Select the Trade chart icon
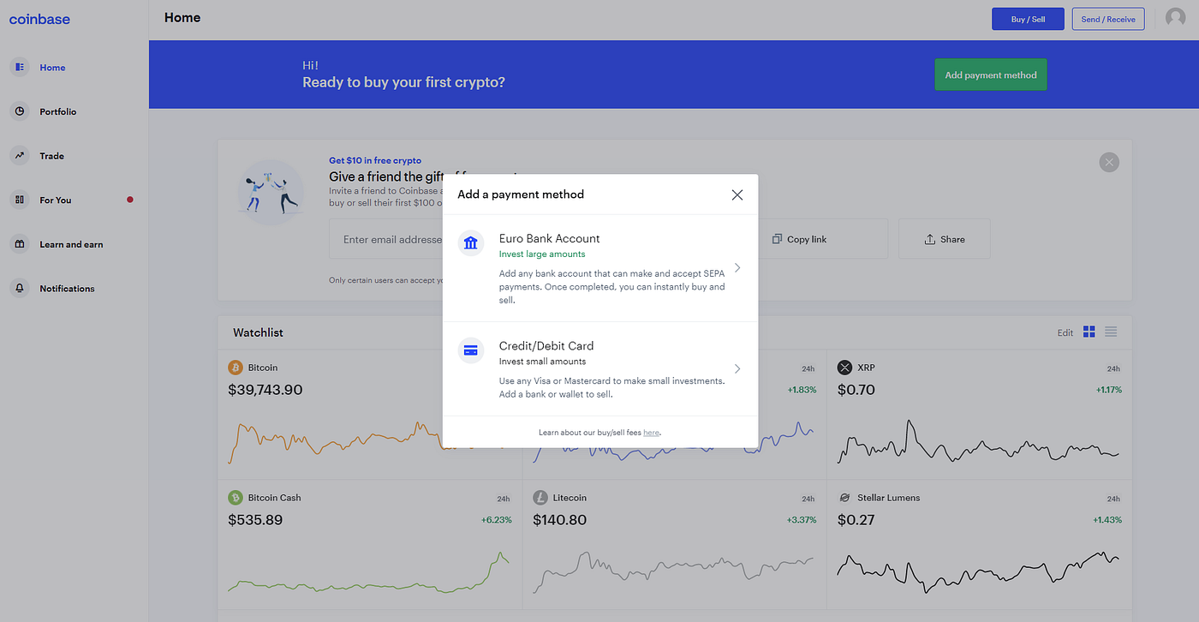The width and height of the screenshot is (1199, 622). 20,156
